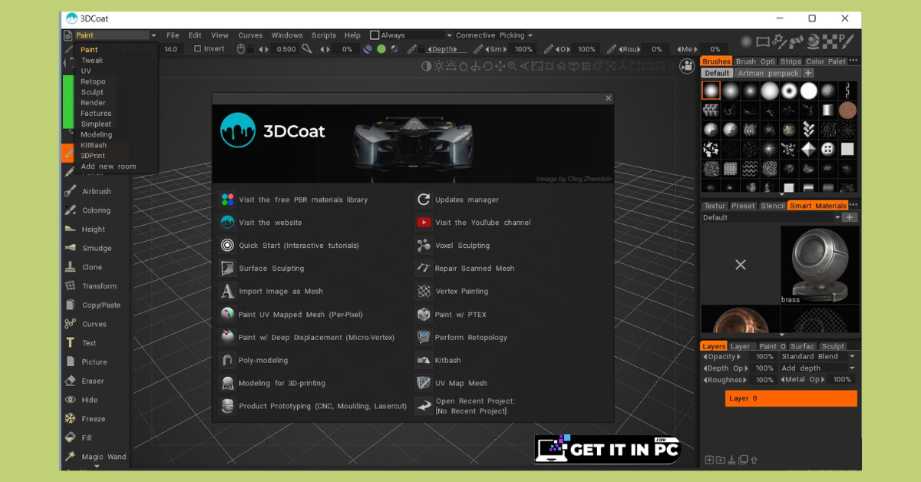
Task: Open Brushes panel options three-dots menu
Action: click(853, 61)
